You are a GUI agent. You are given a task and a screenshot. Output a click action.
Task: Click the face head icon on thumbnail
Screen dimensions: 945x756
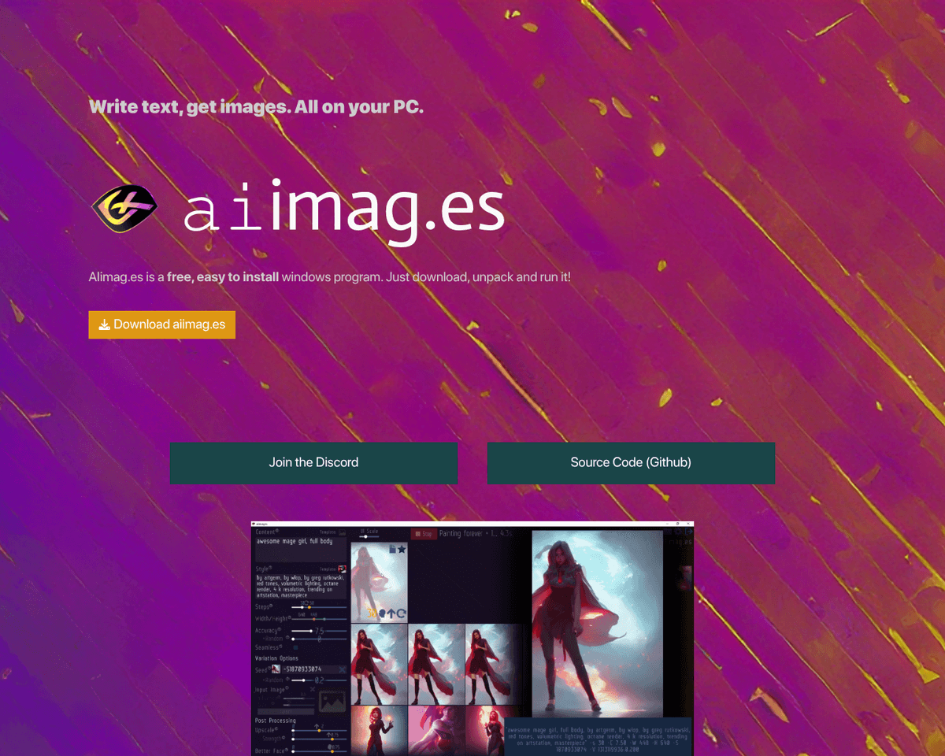coord(382,613)
